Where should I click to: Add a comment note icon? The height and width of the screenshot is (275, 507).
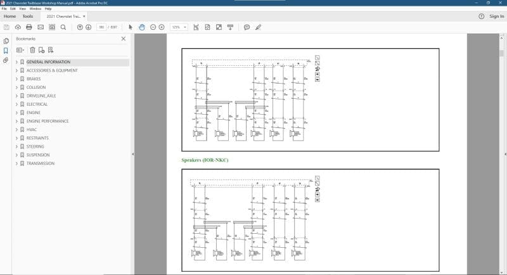point(247,27)
